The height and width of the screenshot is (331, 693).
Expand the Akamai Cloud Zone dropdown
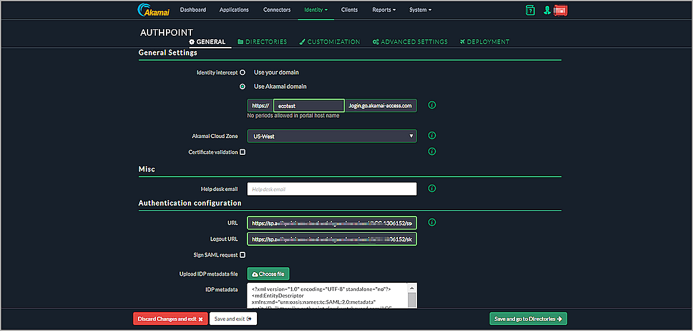(x=332, y=136)
